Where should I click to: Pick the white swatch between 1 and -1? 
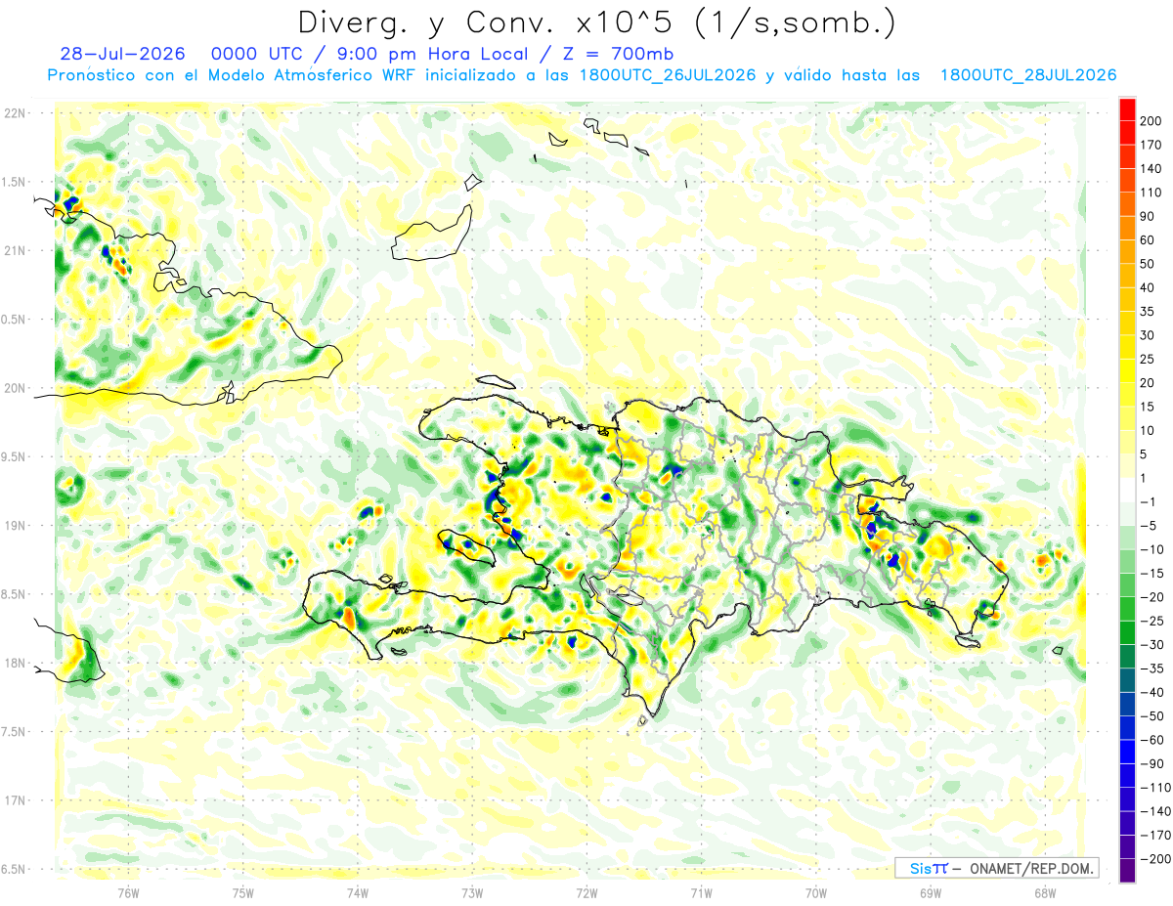[x=1128, y=491]
